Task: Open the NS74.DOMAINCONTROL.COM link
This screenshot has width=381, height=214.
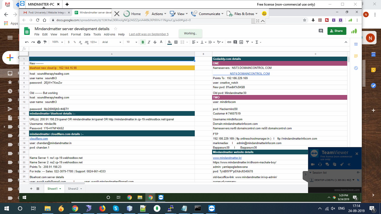Action: (250, 74)
